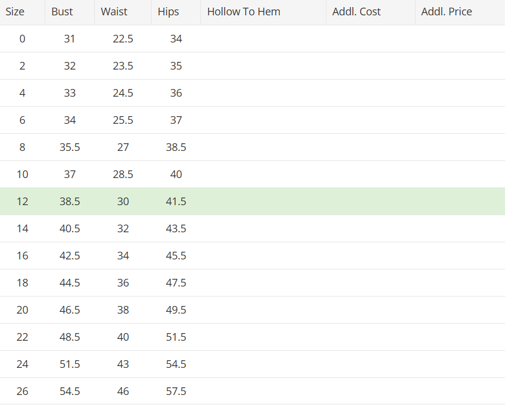Select the highlighted size 12 row
Image resolution: width=505 pixels, height=405 pixels.
(252, 202)
